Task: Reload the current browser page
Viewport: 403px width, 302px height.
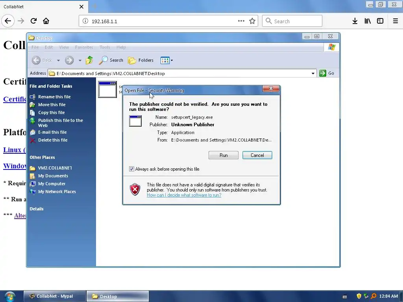Action: (x=34, y=21)
